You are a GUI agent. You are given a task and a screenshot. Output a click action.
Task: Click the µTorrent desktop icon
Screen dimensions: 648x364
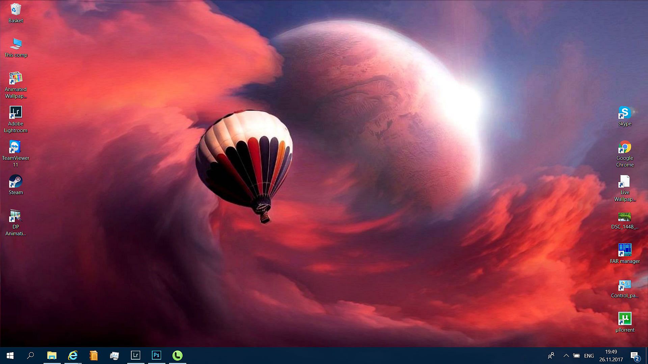pyautogui.click(x=625, y=319)
